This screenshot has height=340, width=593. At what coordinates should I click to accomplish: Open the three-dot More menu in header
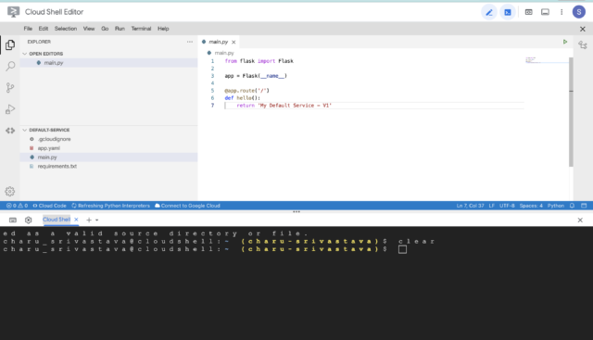561,12
